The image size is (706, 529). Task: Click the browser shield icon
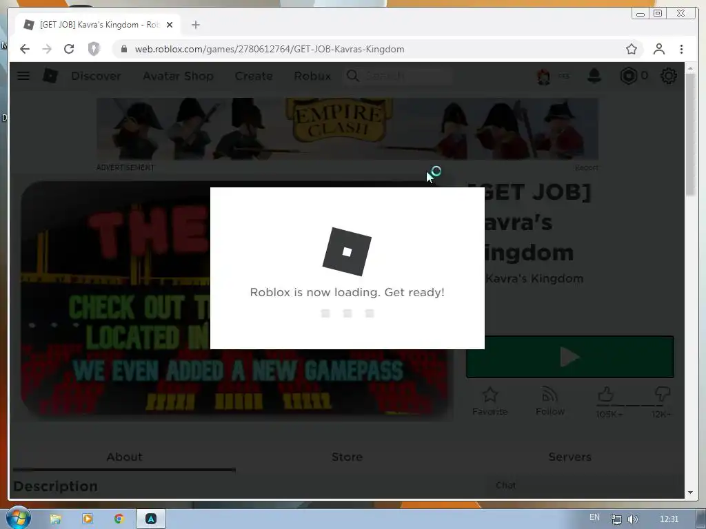pos(94,49)
